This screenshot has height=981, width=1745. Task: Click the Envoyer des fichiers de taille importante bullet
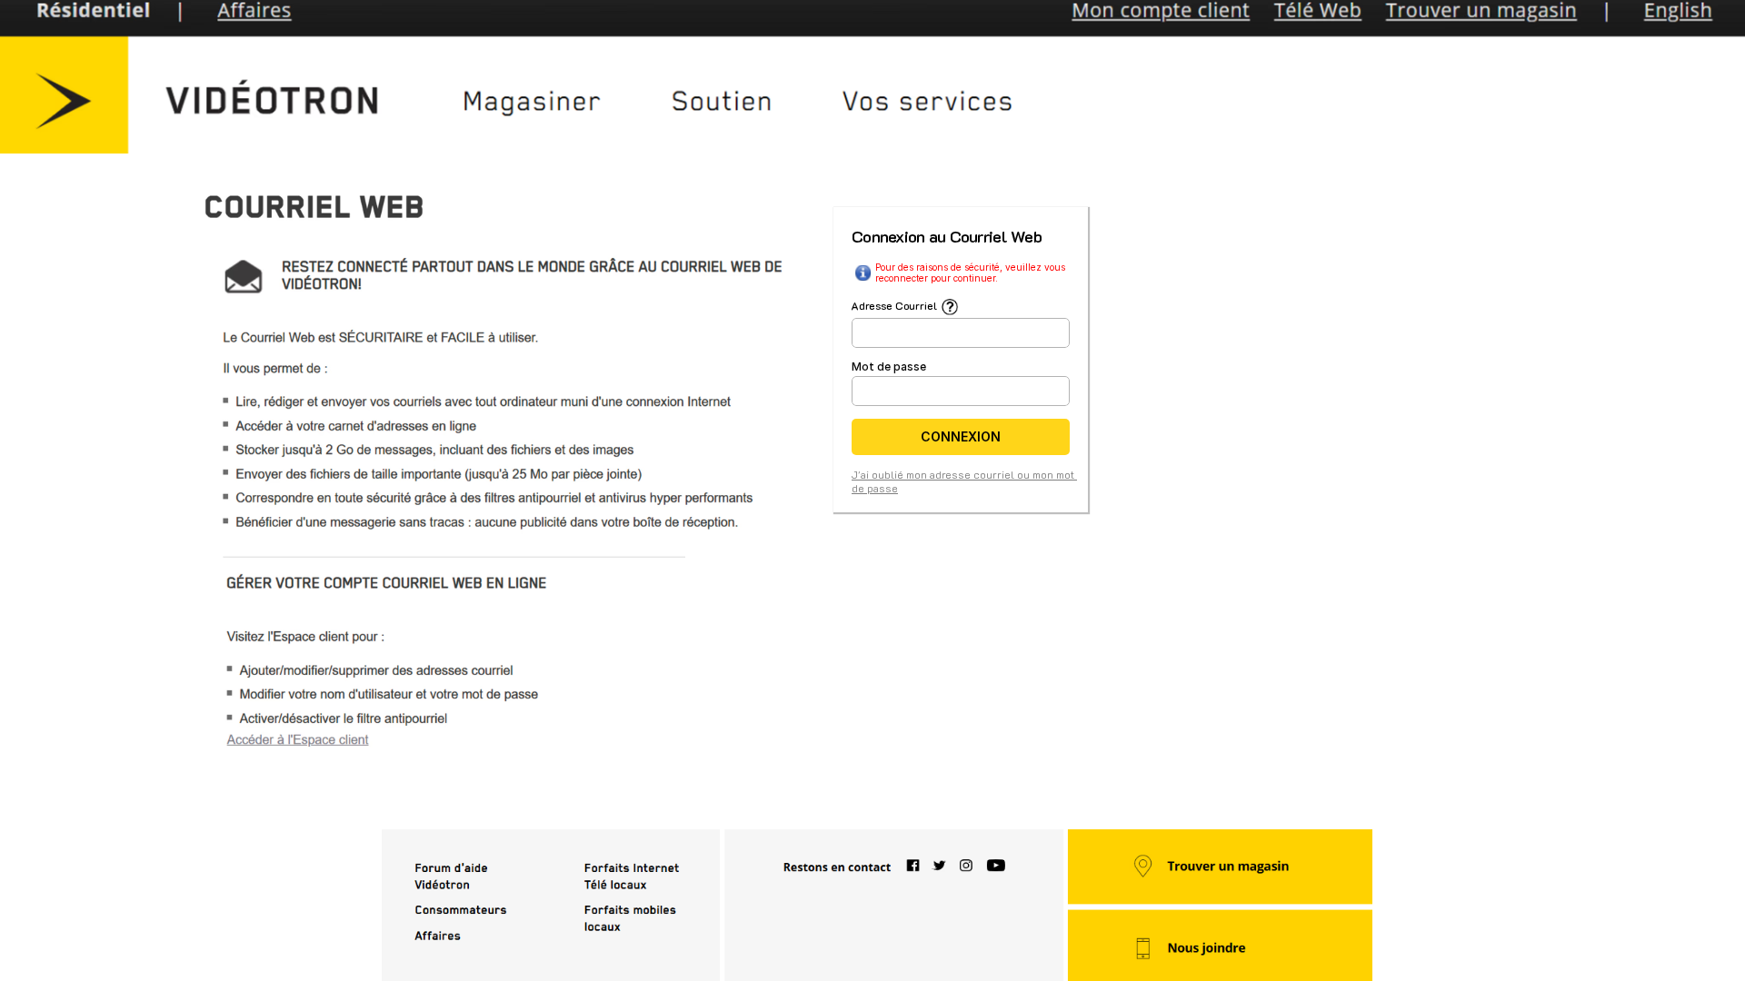[x=438, y=474]
